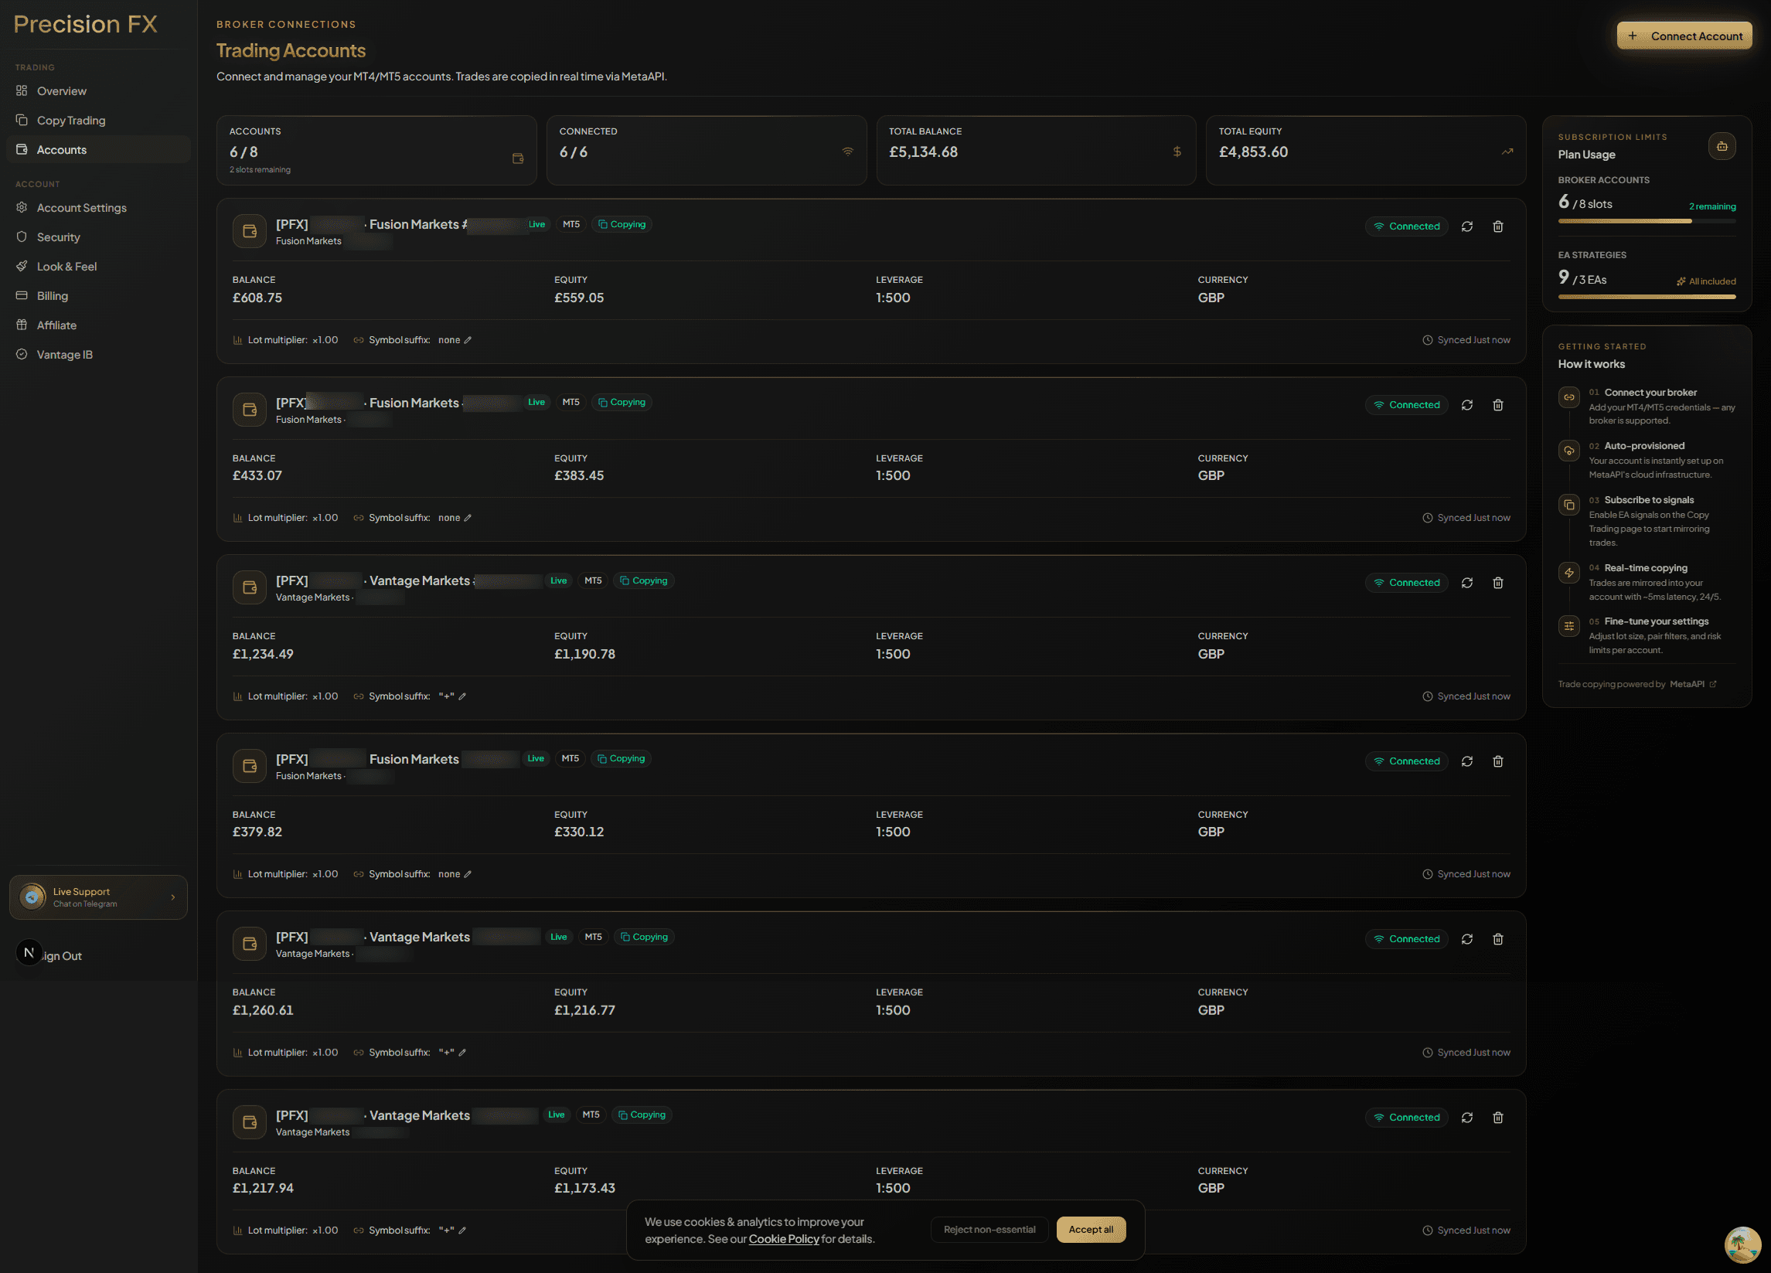Click Copying badge on £1,234.49 account

pos(643,580)
